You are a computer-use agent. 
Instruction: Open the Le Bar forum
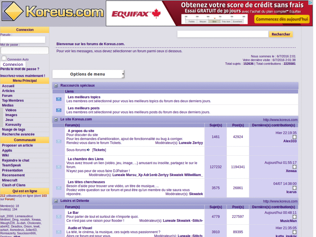coord(73,213)
